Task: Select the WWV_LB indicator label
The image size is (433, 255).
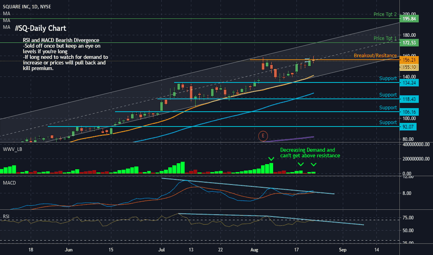Action: [x=13, y=149]
